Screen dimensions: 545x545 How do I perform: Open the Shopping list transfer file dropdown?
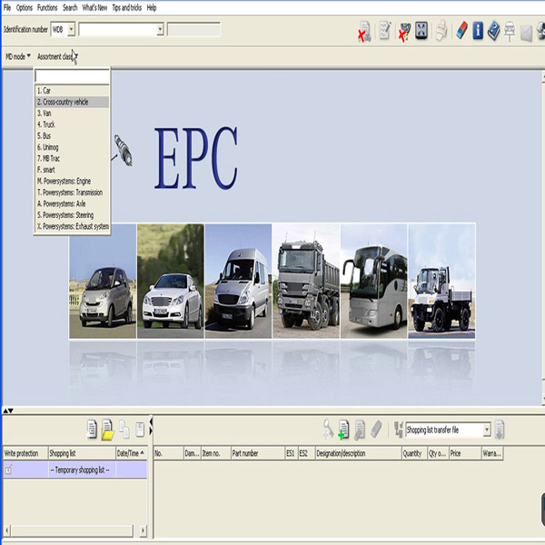pyautogui.click(x=487, y=430)
